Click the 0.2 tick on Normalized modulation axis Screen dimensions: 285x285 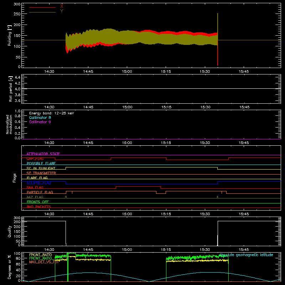[x=17, y=133]
